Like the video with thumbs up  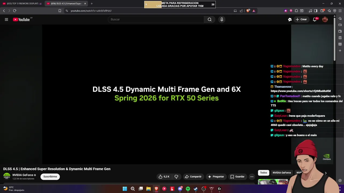[164, 177]
